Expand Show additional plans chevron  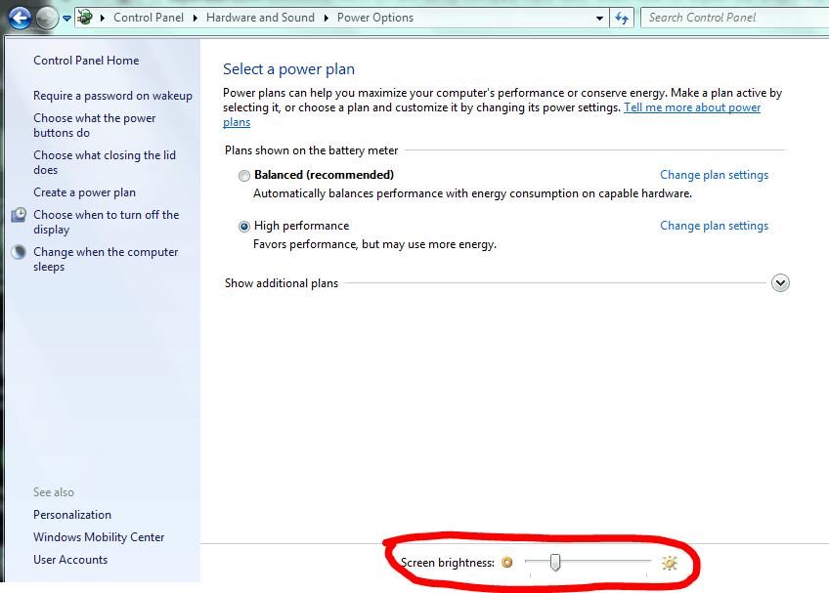click(x=779, y=283)
